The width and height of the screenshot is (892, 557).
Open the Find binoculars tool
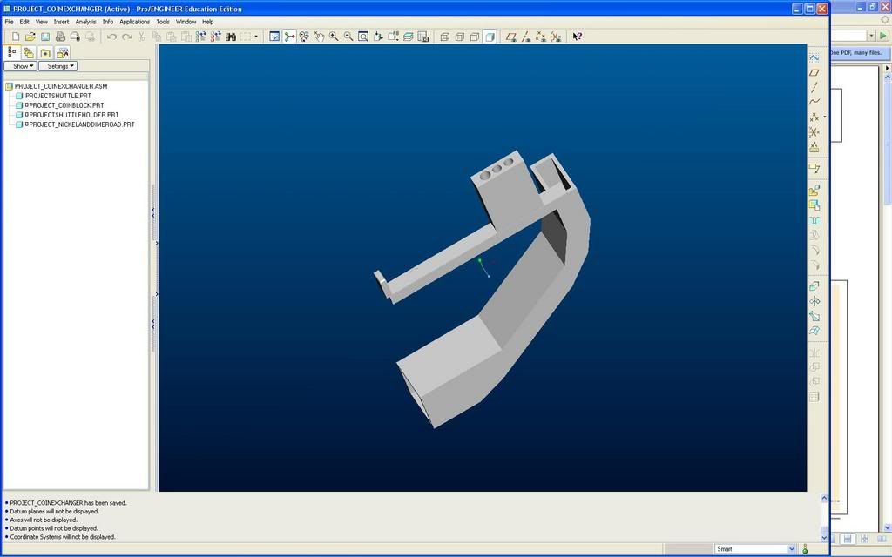tap(230, 37)
